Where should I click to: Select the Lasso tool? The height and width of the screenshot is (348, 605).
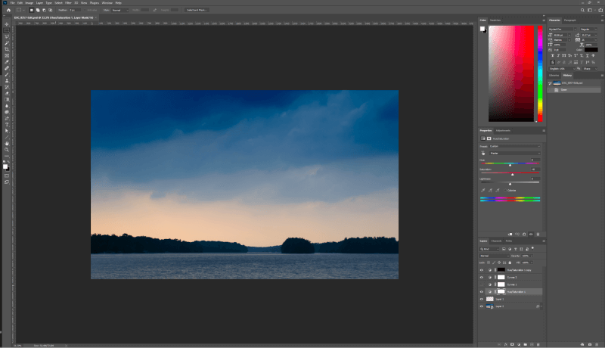pos(7,36)
